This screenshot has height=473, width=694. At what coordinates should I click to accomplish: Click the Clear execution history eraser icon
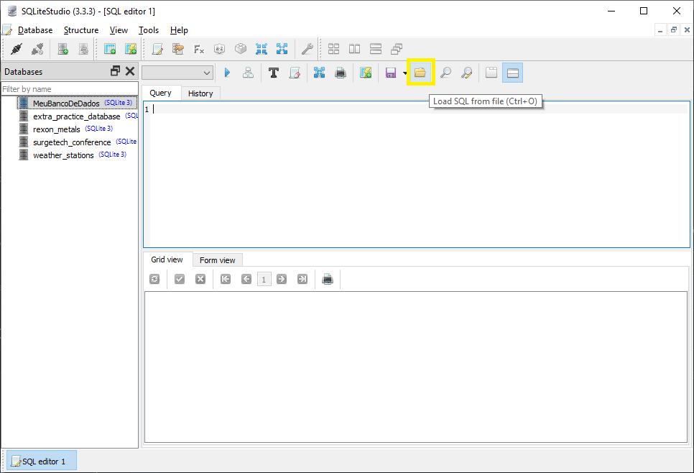[295, 73]
